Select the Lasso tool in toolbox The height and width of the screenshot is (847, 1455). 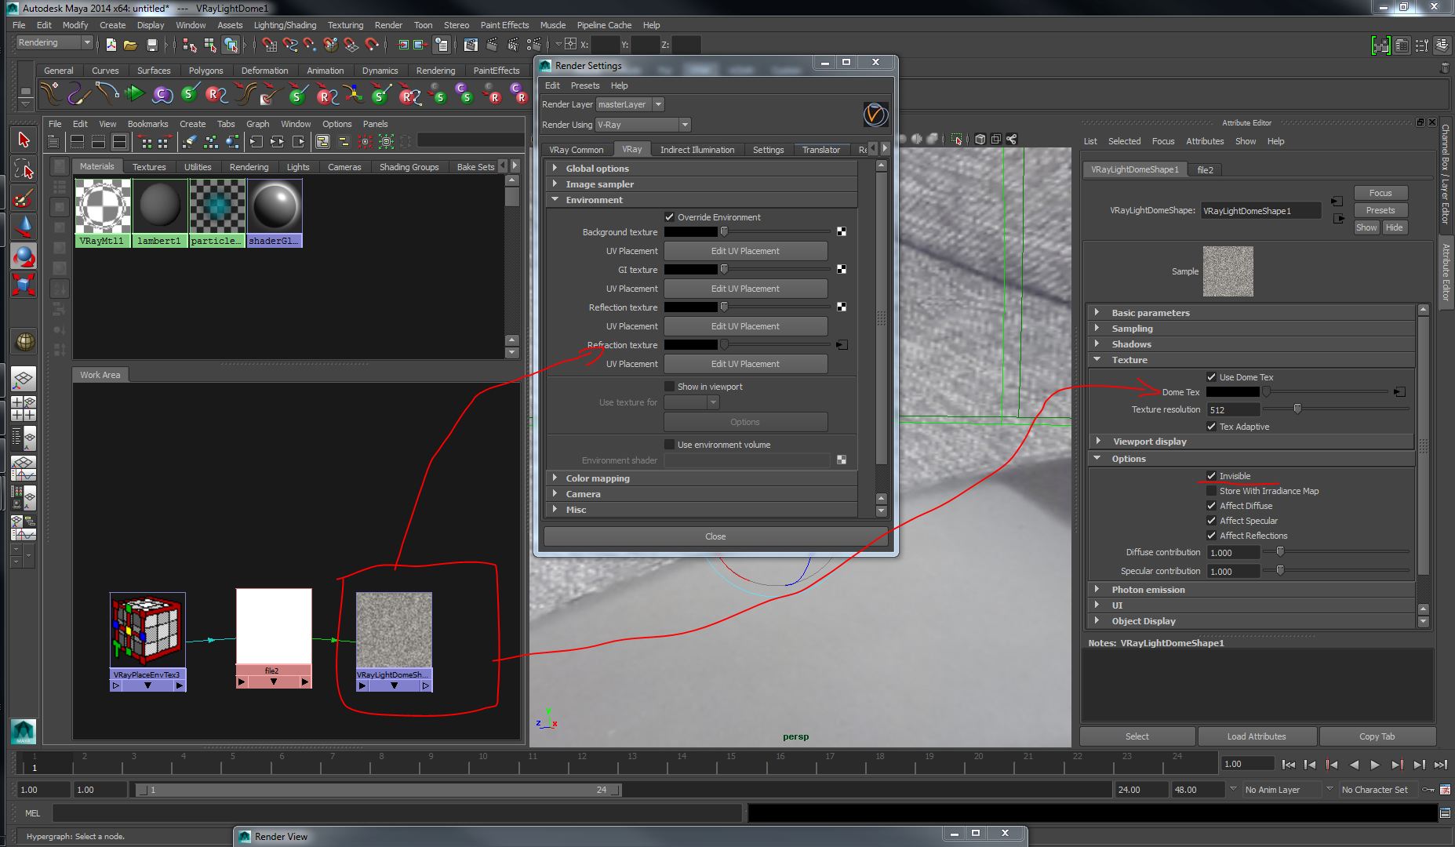click(24, 169)
